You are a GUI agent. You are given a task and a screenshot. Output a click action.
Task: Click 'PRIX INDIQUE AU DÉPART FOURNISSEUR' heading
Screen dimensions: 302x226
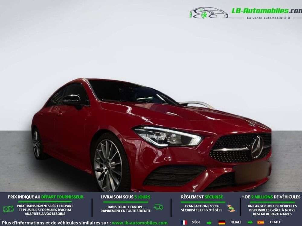pyautogui.click(x=46, y=197)
